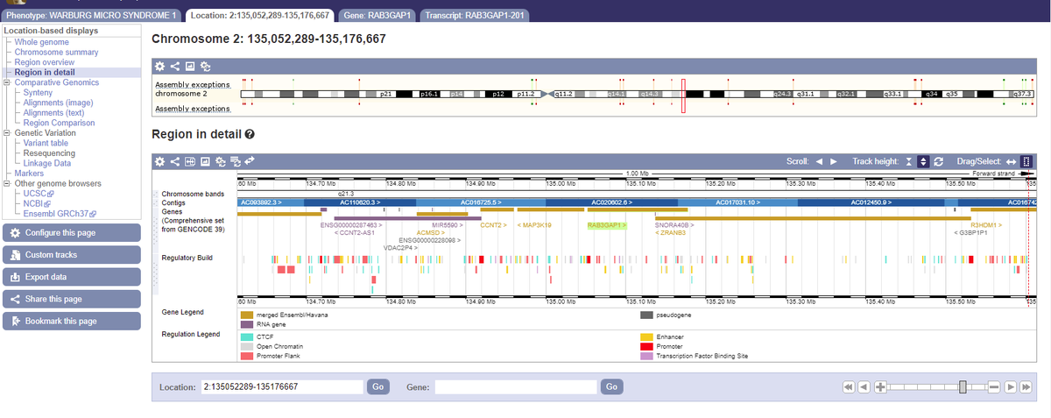The width and height of the screenshot is (1051, 418).
Task: Open the UCSC external browser link
Action: (39, 194)
